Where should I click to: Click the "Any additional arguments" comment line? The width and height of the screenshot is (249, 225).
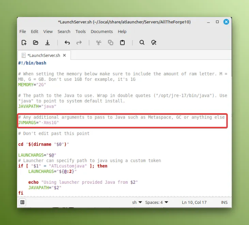[x=122, y=117]
